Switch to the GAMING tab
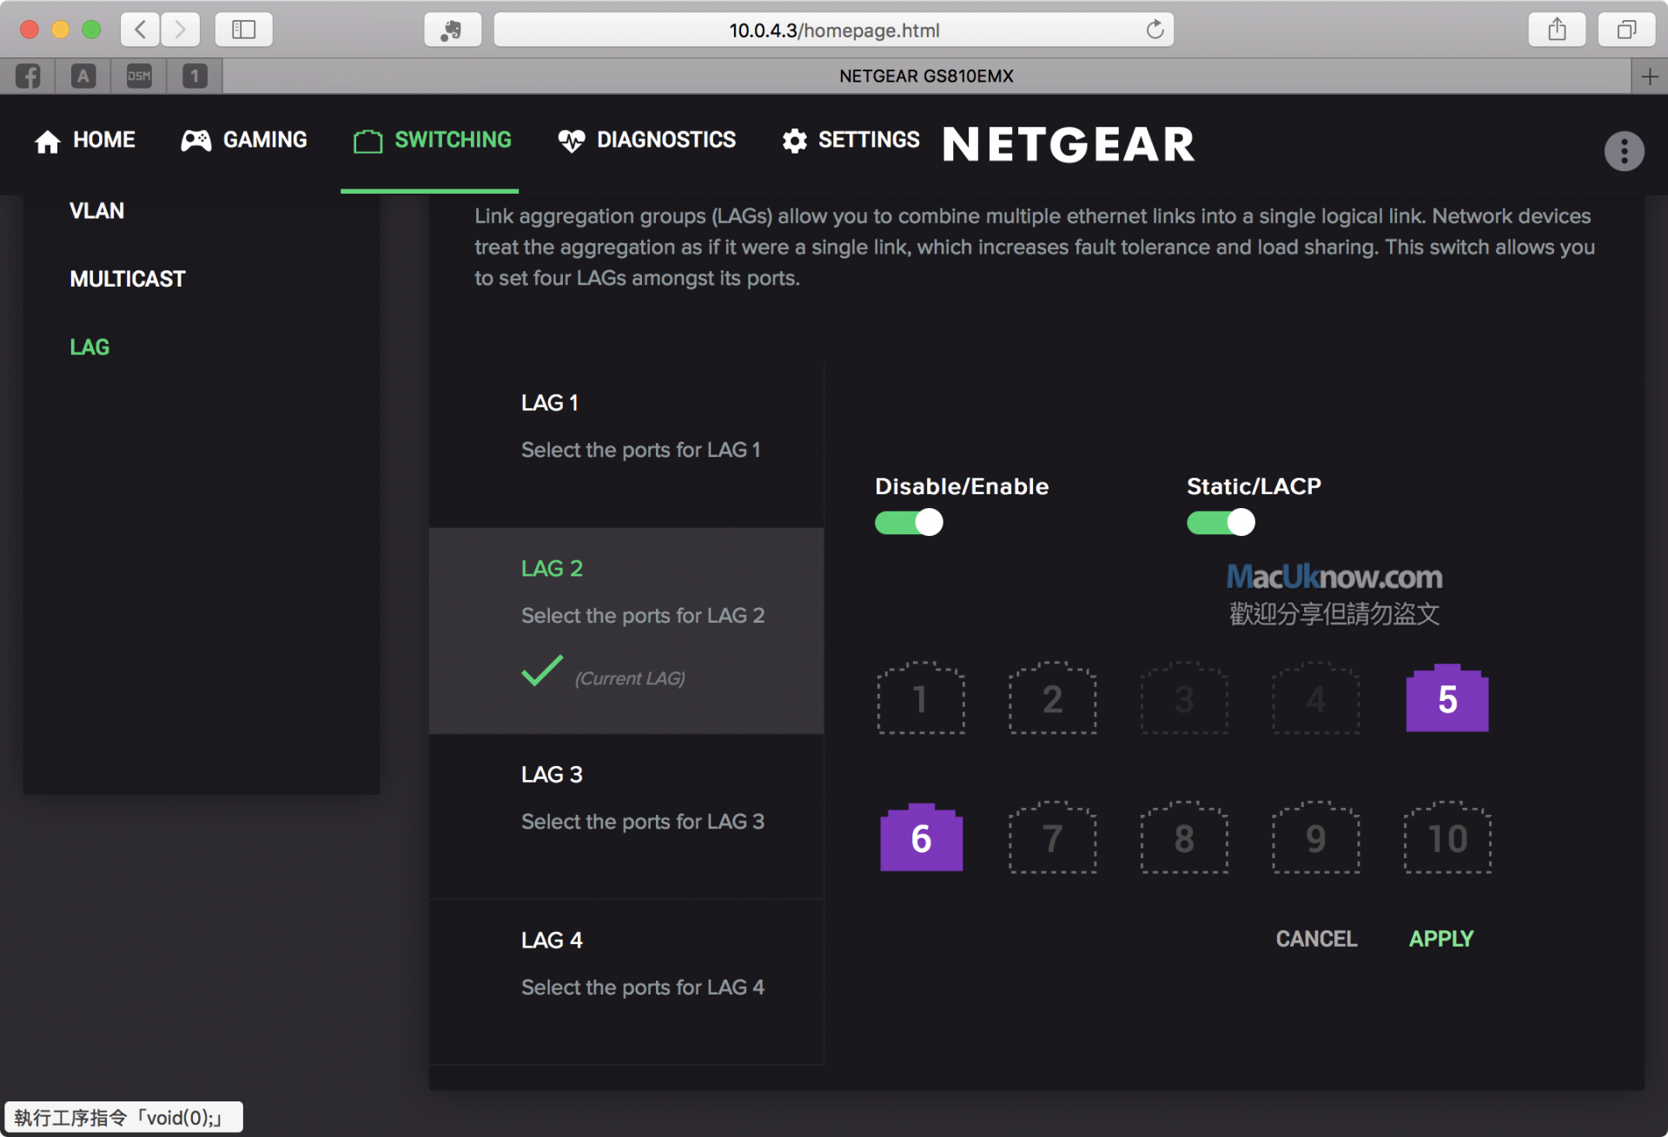The height and width of the screenshot is (1137, 1668). (244, 140)
